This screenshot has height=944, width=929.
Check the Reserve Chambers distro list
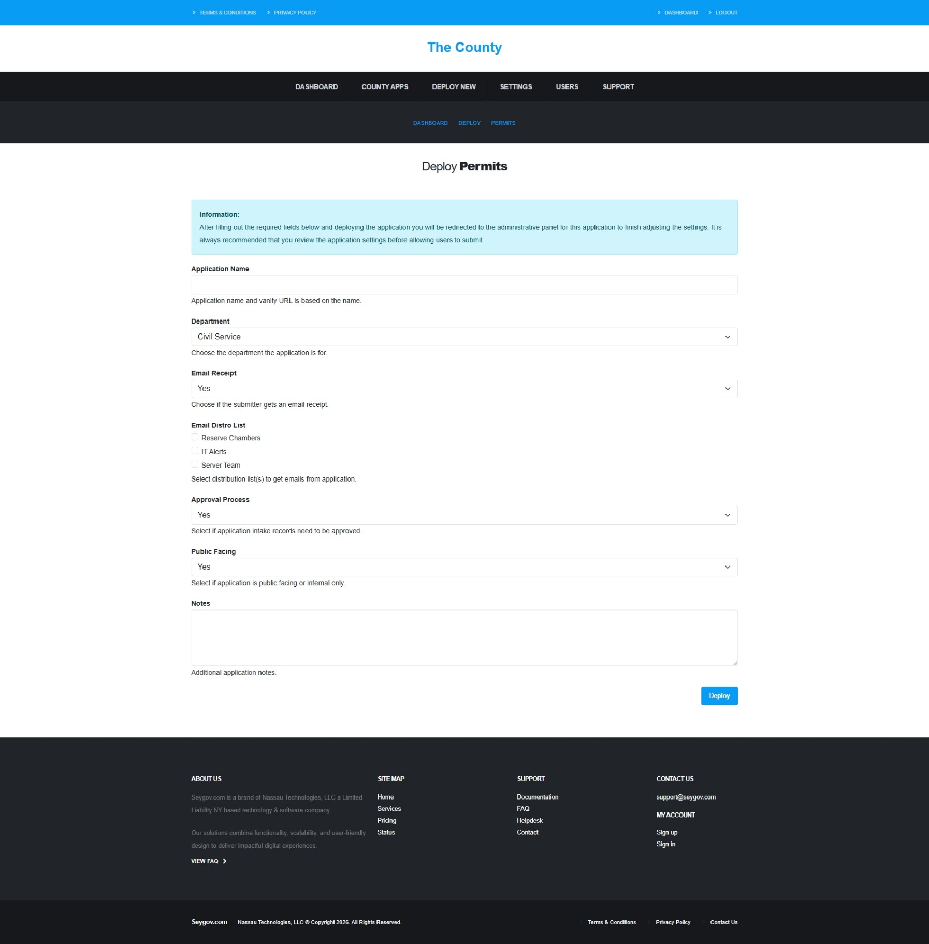[x=195, y=437]
